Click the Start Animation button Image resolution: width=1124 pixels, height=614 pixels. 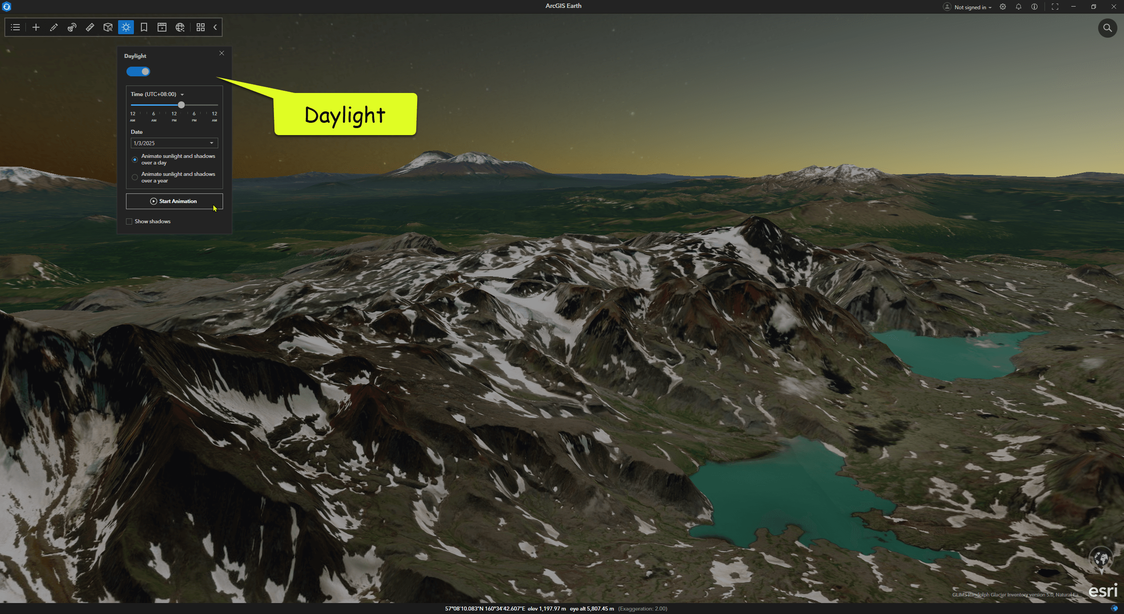point(174,201)
